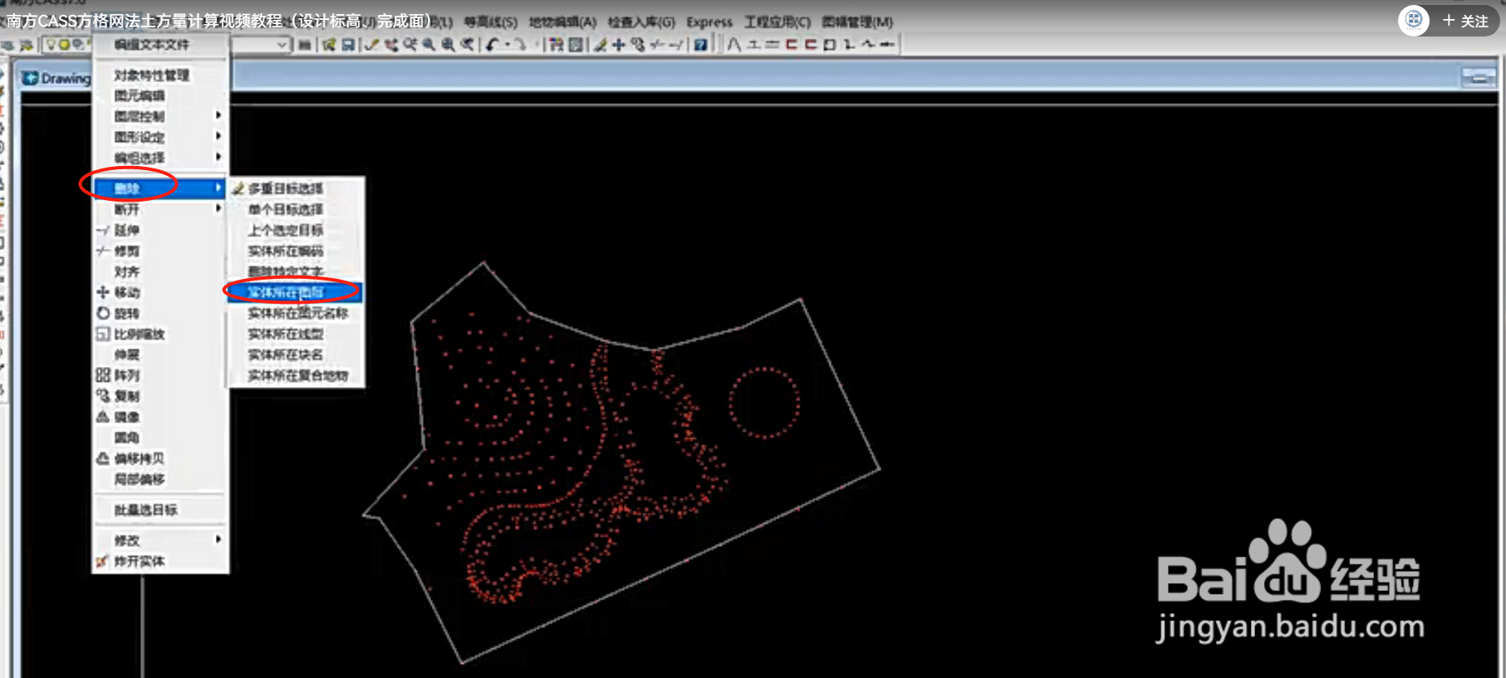Click the first red bracket toolbar icon
1506x678 pixels.
coord(792,45)
